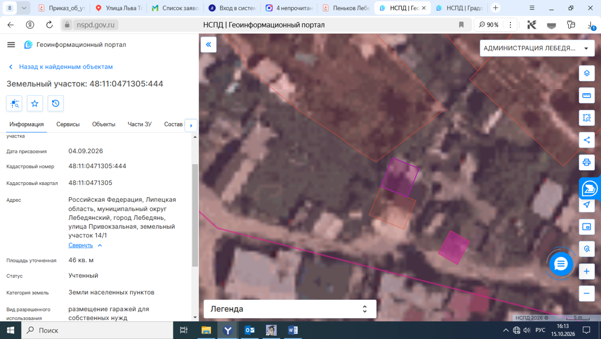
Task: Click the Свернуть address link
Action: tap(81, 245)
